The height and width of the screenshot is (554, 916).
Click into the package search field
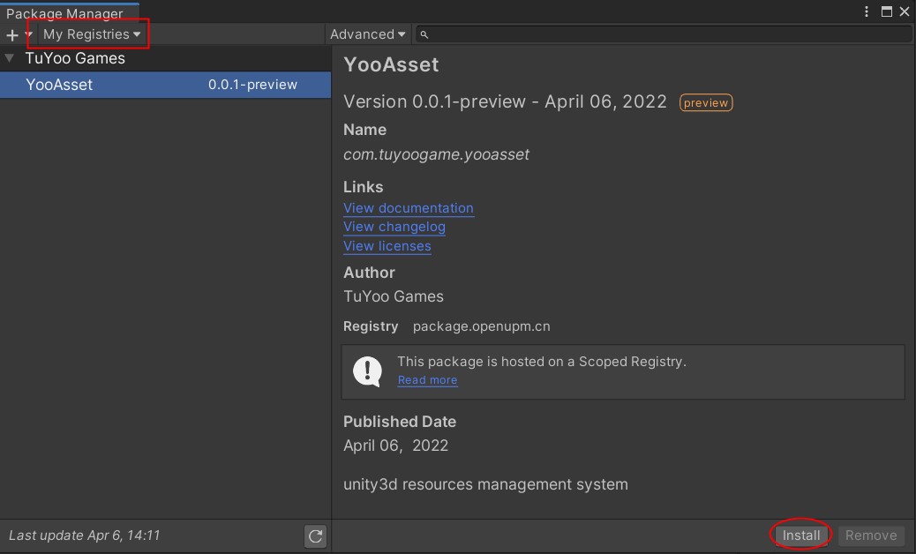(x=663, y=34)
